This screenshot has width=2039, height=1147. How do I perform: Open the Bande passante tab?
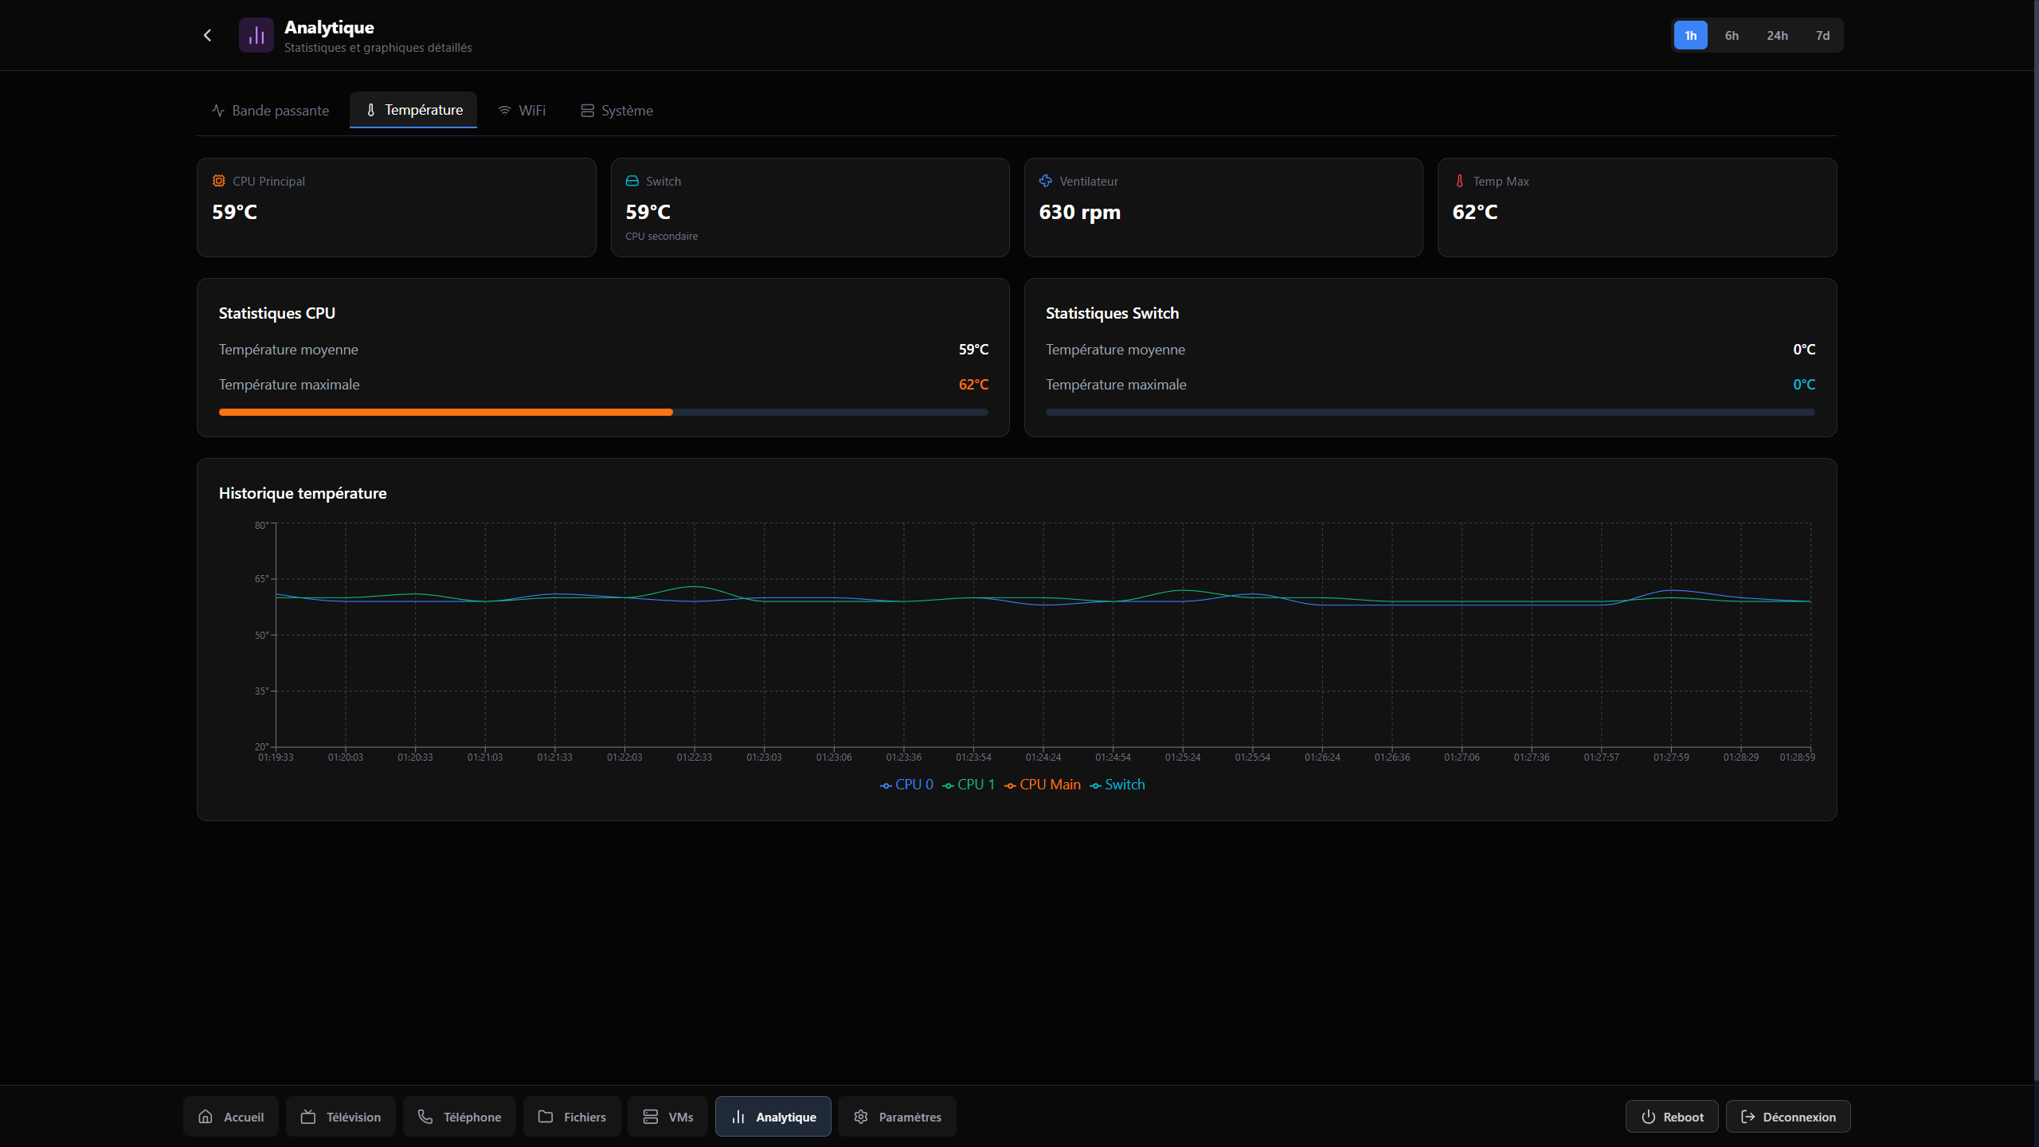tap(271, 111)
